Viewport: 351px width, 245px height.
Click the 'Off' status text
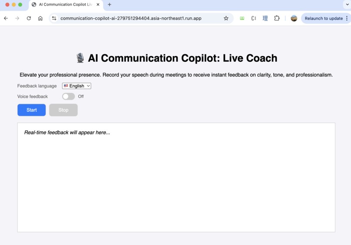(x=81, y=97)
